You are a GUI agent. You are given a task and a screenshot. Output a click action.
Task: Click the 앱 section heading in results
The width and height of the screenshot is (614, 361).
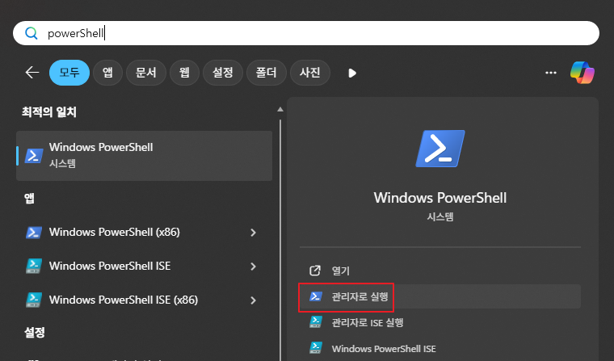[29, 199]
